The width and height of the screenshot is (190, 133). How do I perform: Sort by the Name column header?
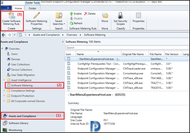pyautogui.click(x=98, y=54)
